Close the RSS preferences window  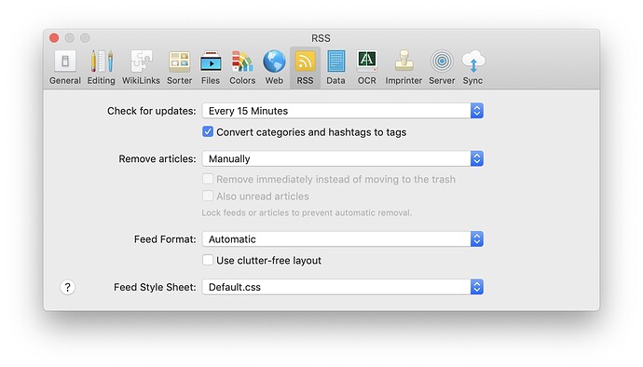(x=54, y=38)
